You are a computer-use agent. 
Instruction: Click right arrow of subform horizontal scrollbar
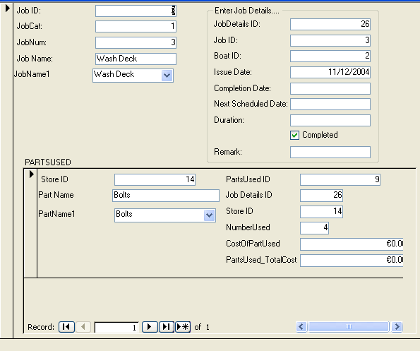[397, 326]
